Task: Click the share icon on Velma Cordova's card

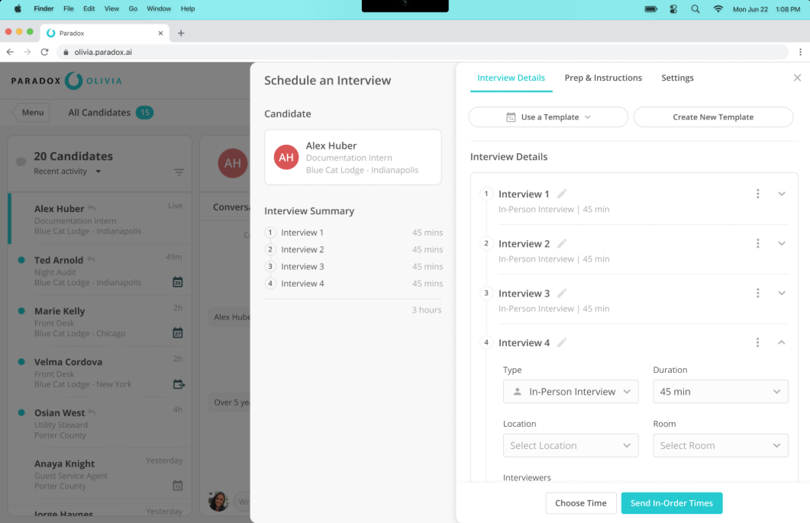Action: click(179, 384)
